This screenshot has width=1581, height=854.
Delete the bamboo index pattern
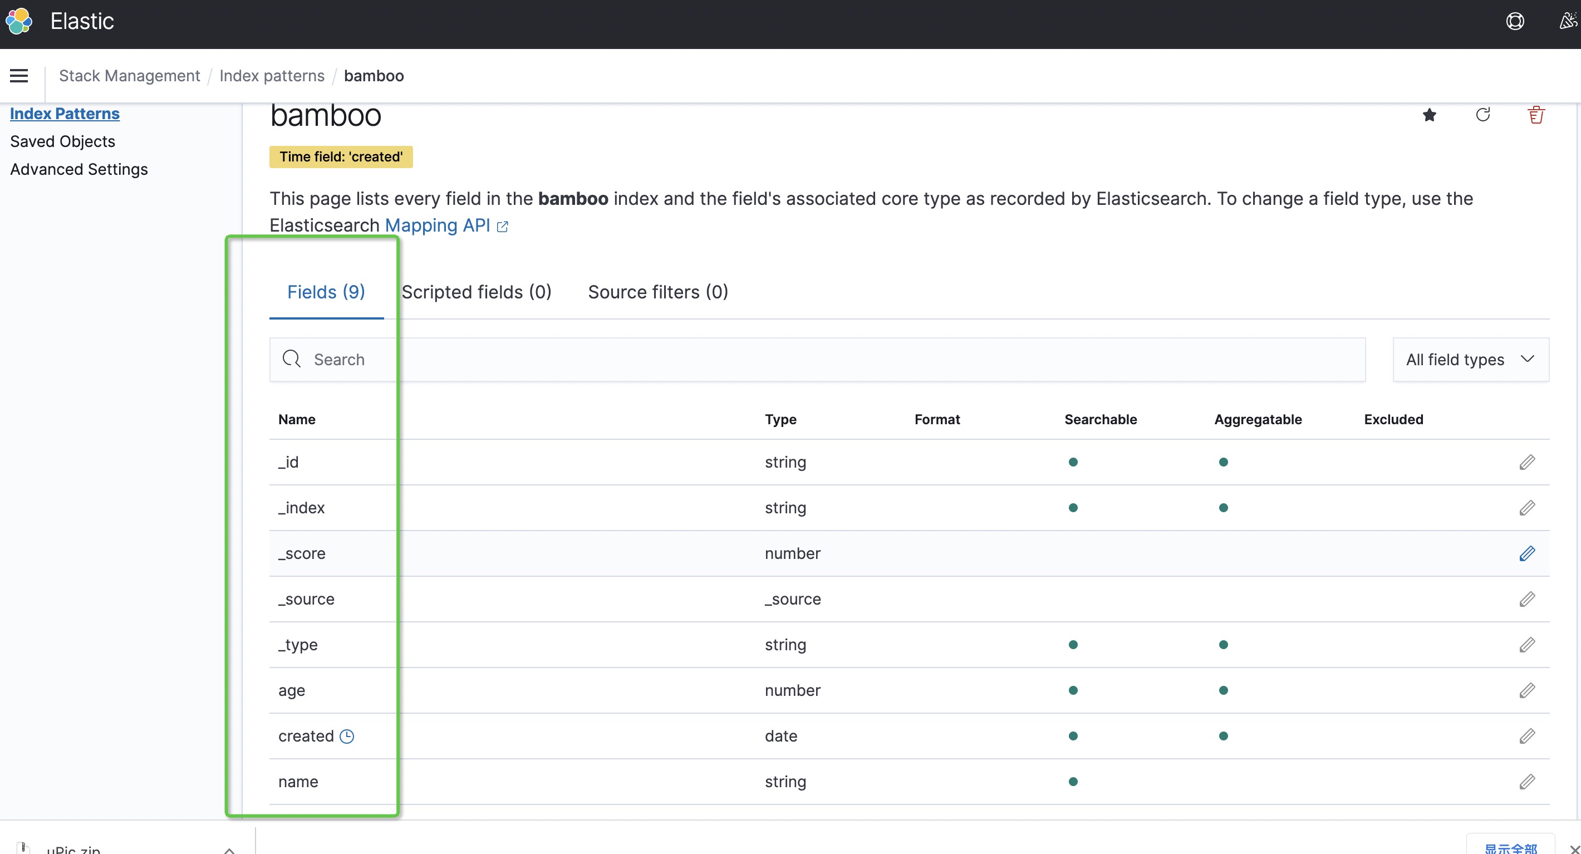pyautogui.click(x=1536, y=115)
